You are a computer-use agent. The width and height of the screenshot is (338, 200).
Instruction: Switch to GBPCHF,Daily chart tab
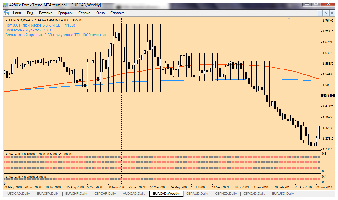[x=105, y=194]
